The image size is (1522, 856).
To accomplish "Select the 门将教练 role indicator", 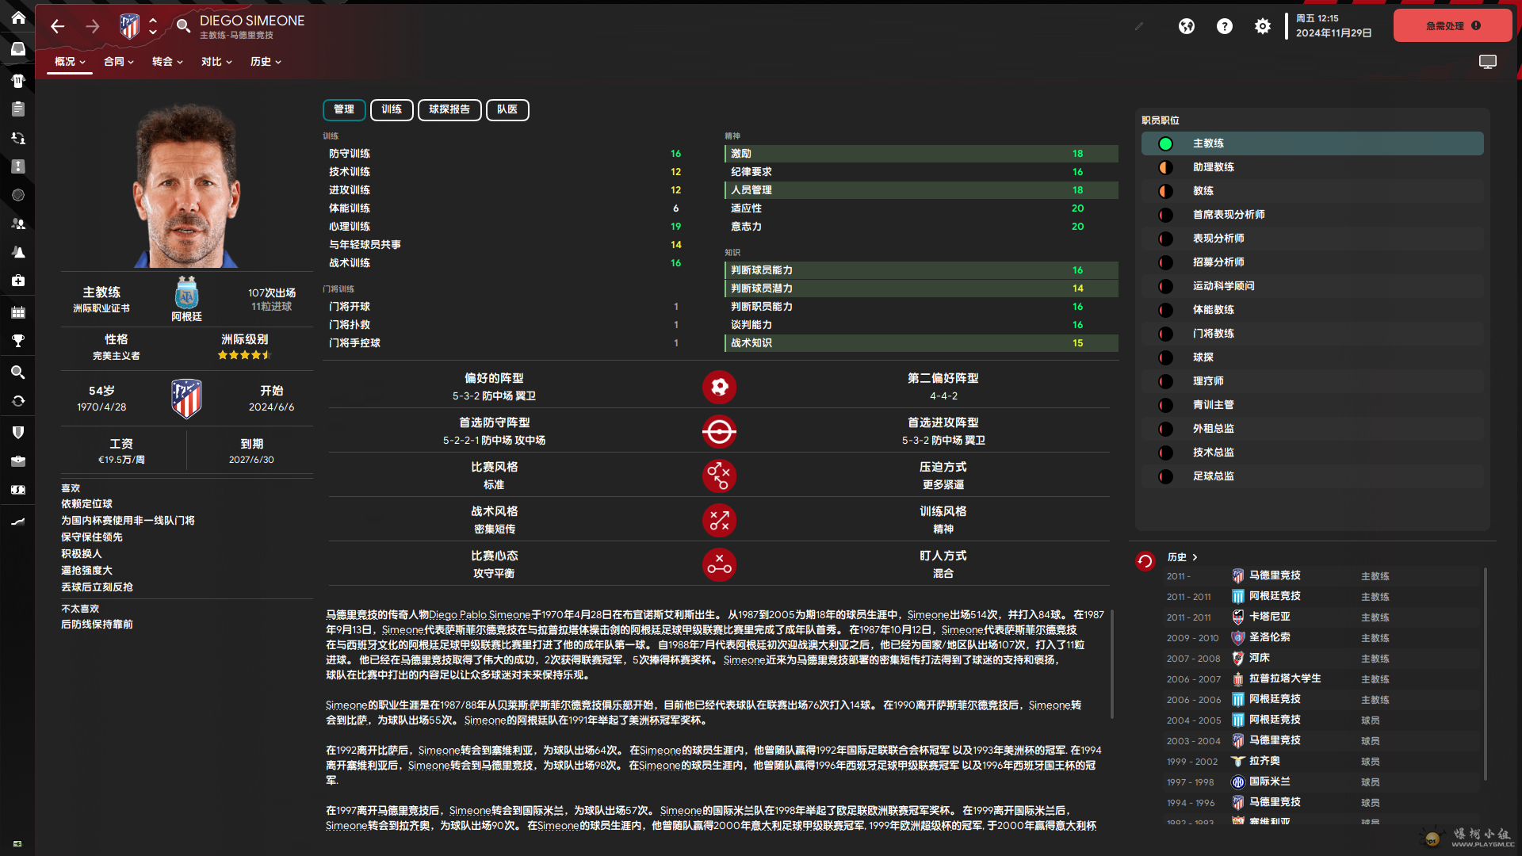I will click(x=1165, y=334).
